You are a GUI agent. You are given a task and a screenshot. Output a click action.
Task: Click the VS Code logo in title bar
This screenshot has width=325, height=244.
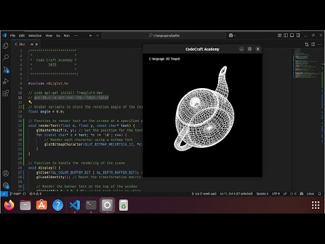click(x=4, y=35)
